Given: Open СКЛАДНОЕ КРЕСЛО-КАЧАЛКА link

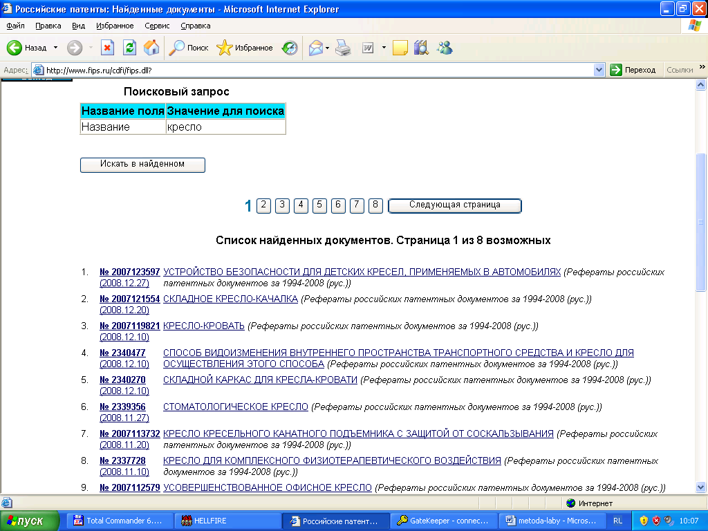Looking at the screenshot, I should 230,299.
